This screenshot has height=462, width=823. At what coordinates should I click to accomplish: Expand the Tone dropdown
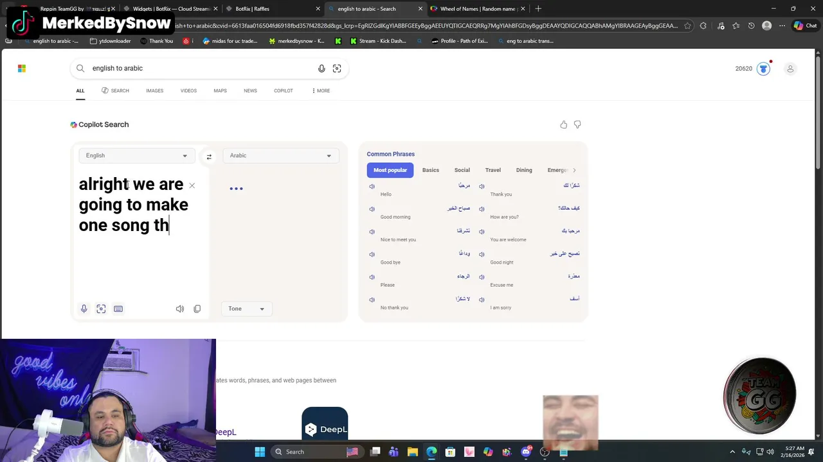point(246,309)
